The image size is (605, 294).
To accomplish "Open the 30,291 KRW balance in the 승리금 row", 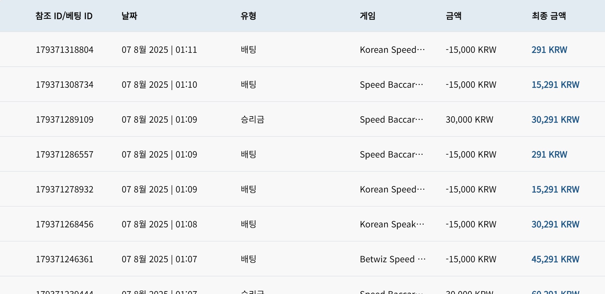I will click(555, 119).
